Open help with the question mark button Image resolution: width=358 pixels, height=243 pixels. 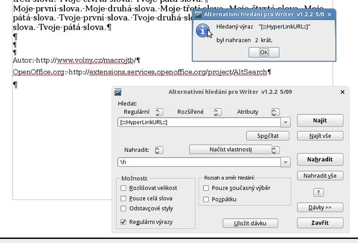click(x=318, y=192)
